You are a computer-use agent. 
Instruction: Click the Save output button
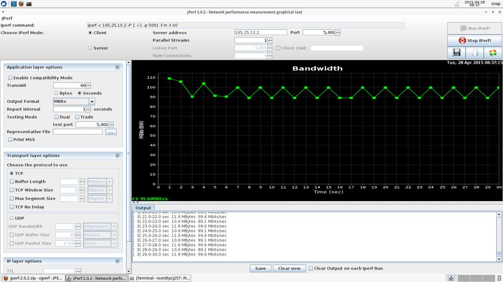[260, 268]
